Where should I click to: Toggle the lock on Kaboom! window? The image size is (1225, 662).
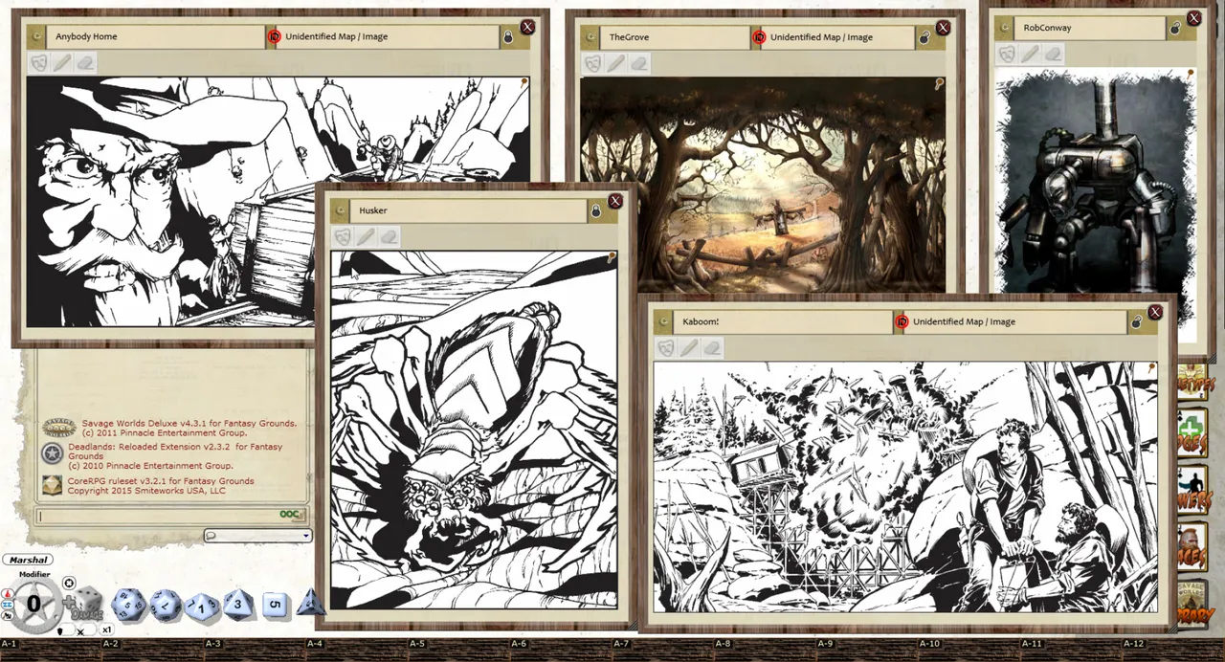point(1136,321)
